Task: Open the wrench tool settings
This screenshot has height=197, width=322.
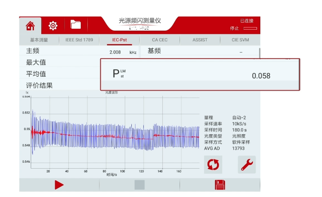Action: click(246, 164)
